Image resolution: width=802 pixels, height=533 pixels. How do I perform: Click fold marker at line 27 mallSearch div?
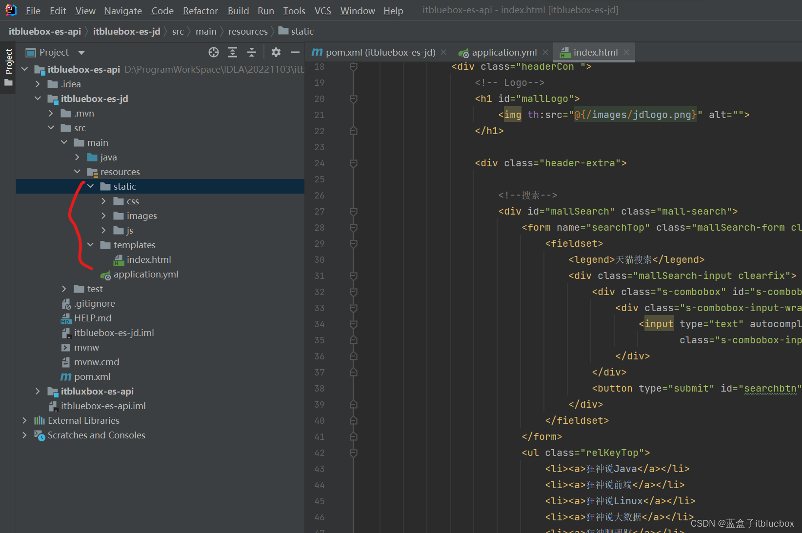pos(354,212)
